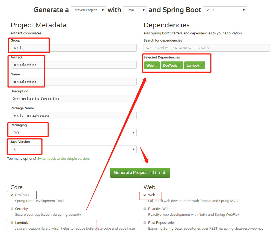
Task: Click Exposing Spring Data repositories description
Action: (x=206, y=229)
